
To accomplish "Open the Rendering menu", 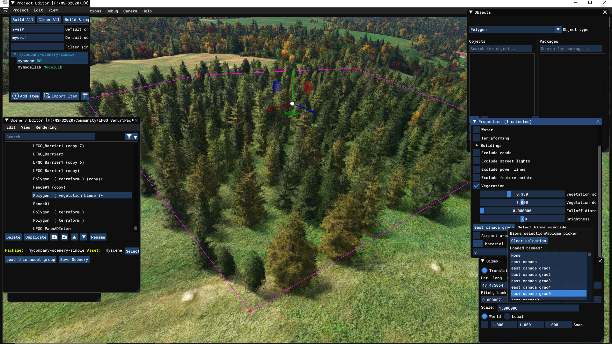I will pyautogui.click(x=46, y=127).
